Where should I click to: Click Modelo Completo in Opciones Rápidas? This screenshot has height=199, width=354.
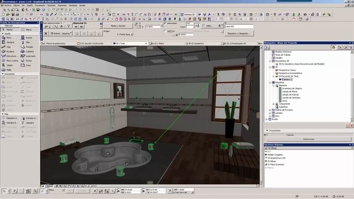275,155
